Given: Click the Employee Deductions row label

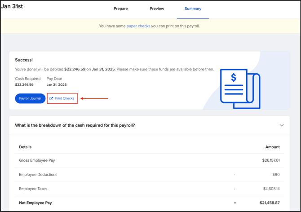Looking at the screenshot, I should [x=38, y=175].
